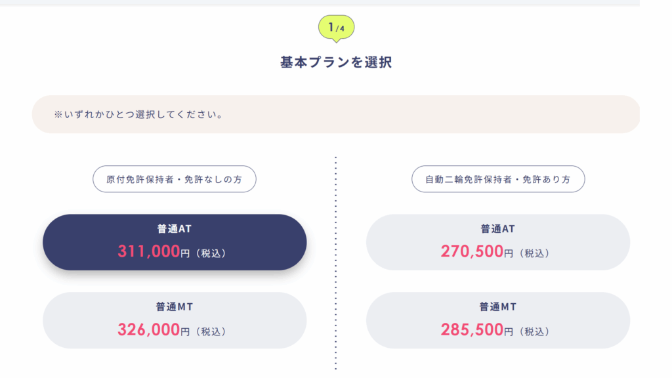Click the 326,000 price text
The image size is (672, 378).
pyautogui.click(x=149, y=330)
